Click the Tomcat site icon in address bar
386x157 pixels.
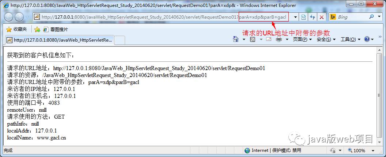[37, 17]
